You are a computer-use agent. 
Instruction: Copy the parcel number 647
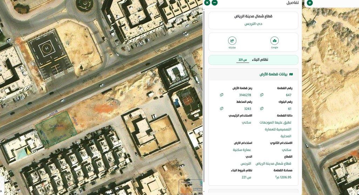tap(262, 95)
